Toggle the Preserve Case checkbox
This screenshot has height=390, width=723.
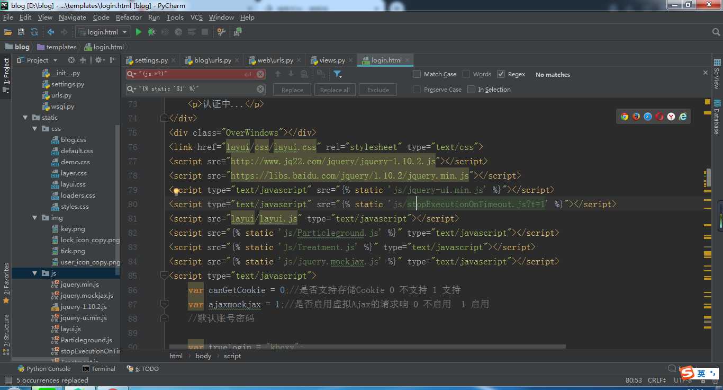point(417,90)
